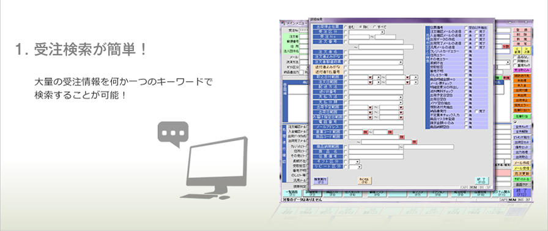This screenshot has height=231, width=548.
Task: Select the 含む radio button
Action: coord(346,27)
